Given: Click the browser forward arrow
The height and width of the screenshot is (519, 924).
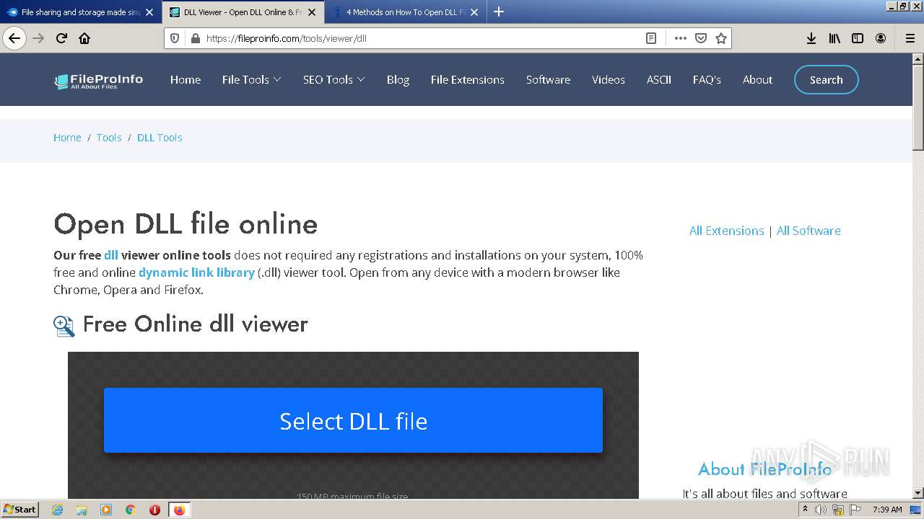Looking at the screenshot, I should (38, 38).
